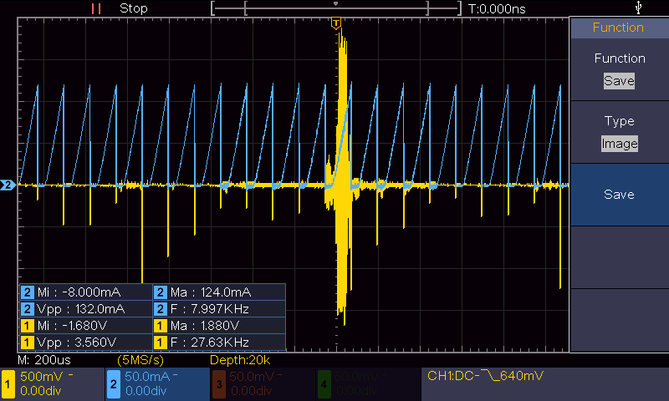This screenshot has width=669, height=401.
Task: Click the channel 1 Mi -1.680V measurement
Action: [x=86, y=326]
